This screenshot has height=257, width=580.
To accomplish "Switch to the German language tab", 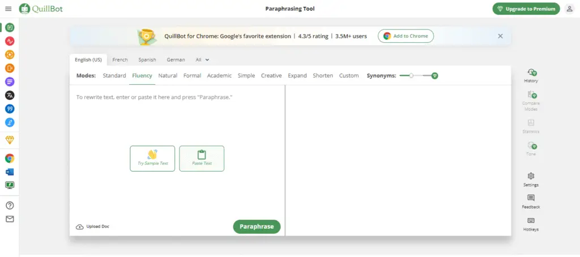I will click(x=176, y=60).
